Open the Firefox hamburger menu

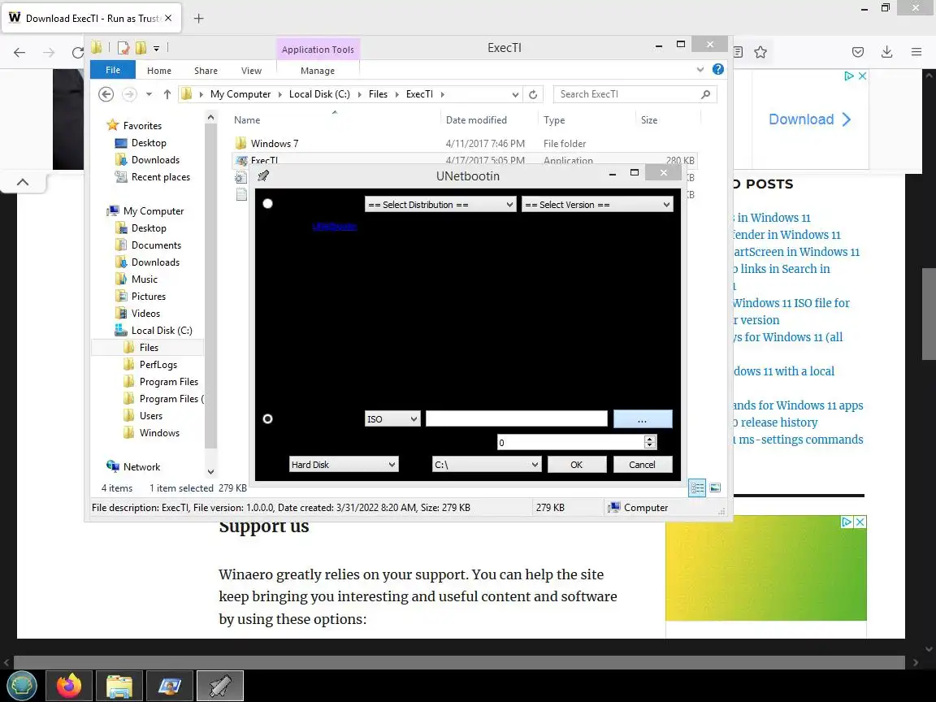point(916,52)
